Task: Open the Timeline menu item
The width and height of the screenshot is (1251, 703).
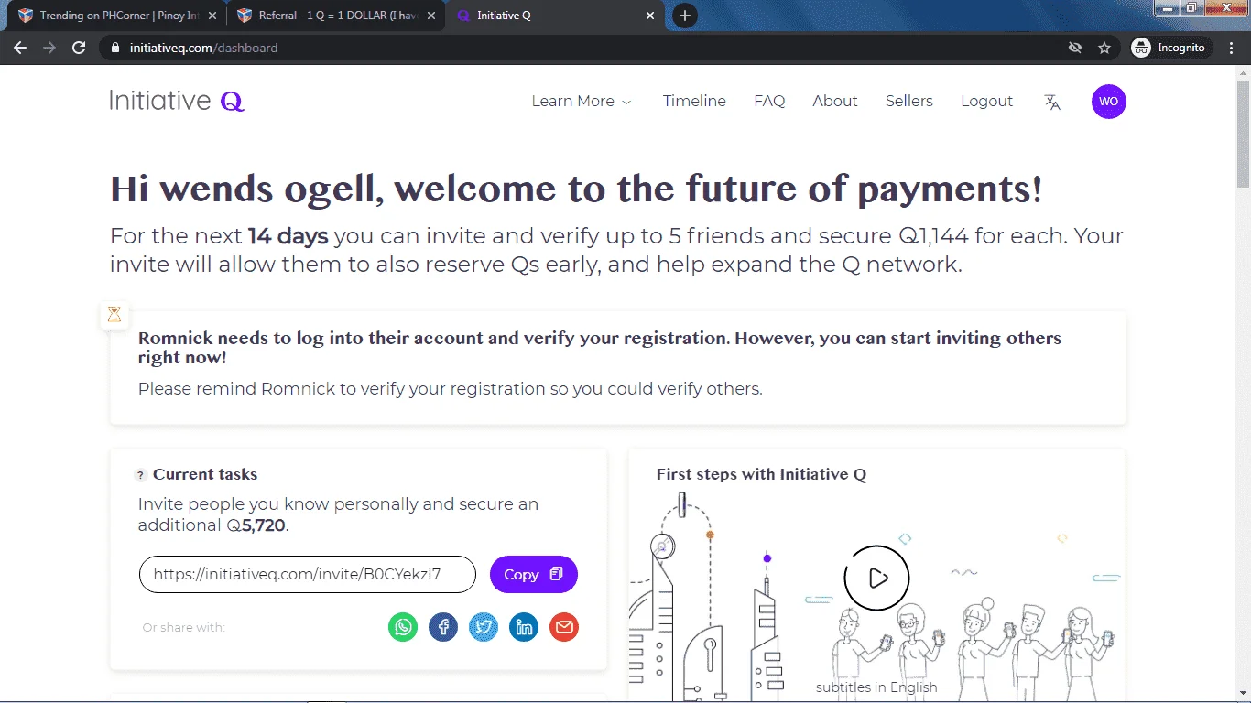Action: click(x=694, y=102)
